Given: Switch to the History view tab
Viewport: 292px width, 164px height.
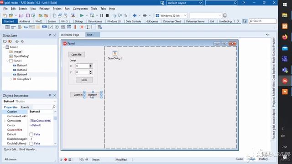Looking at the screenshot, I should (263, 159).
